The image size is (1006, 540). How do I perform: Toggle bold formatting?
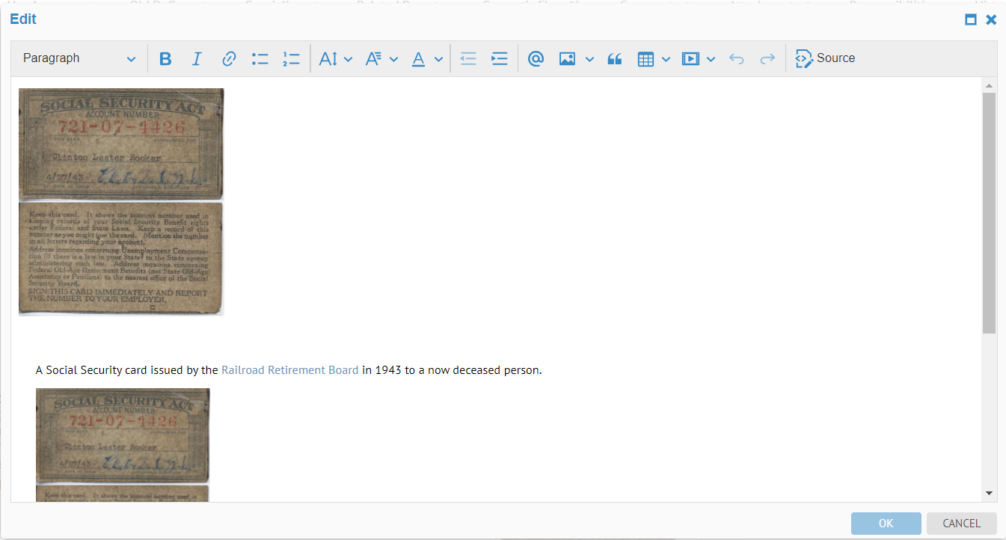click(x=166, y=59)
